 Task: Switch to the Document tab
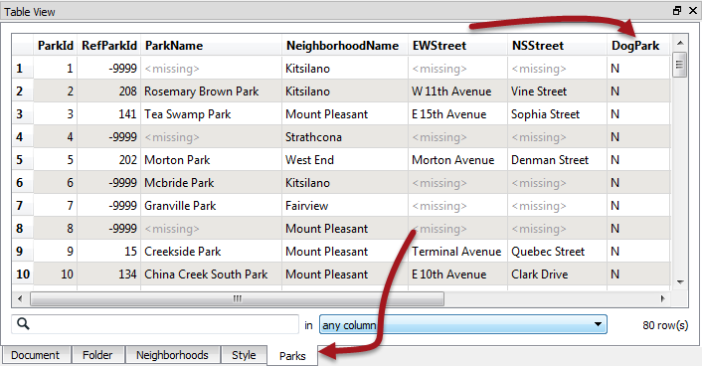(x=36, y=355)
